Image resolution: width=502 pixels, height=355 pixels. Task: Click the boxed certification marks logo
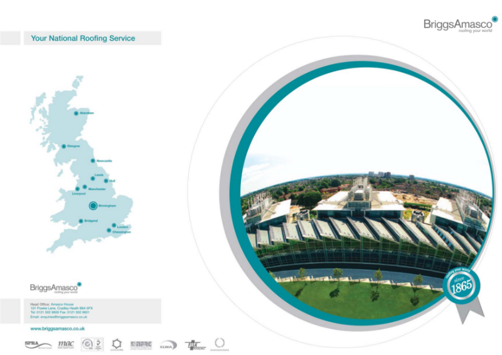(x=92, y=344)
